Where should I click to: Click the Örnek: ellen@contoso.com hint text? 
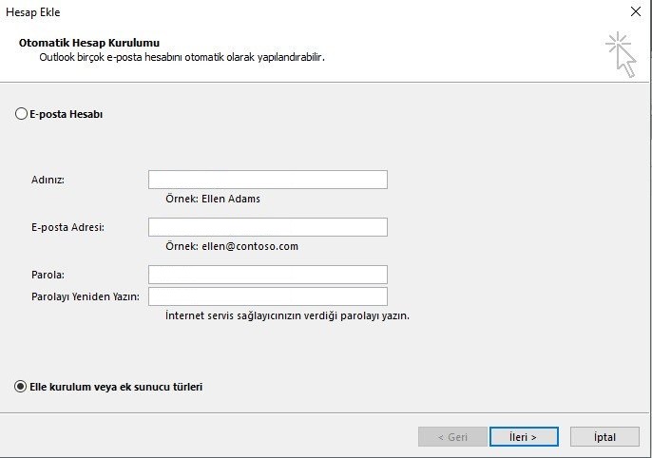click(x=232, y=246)
